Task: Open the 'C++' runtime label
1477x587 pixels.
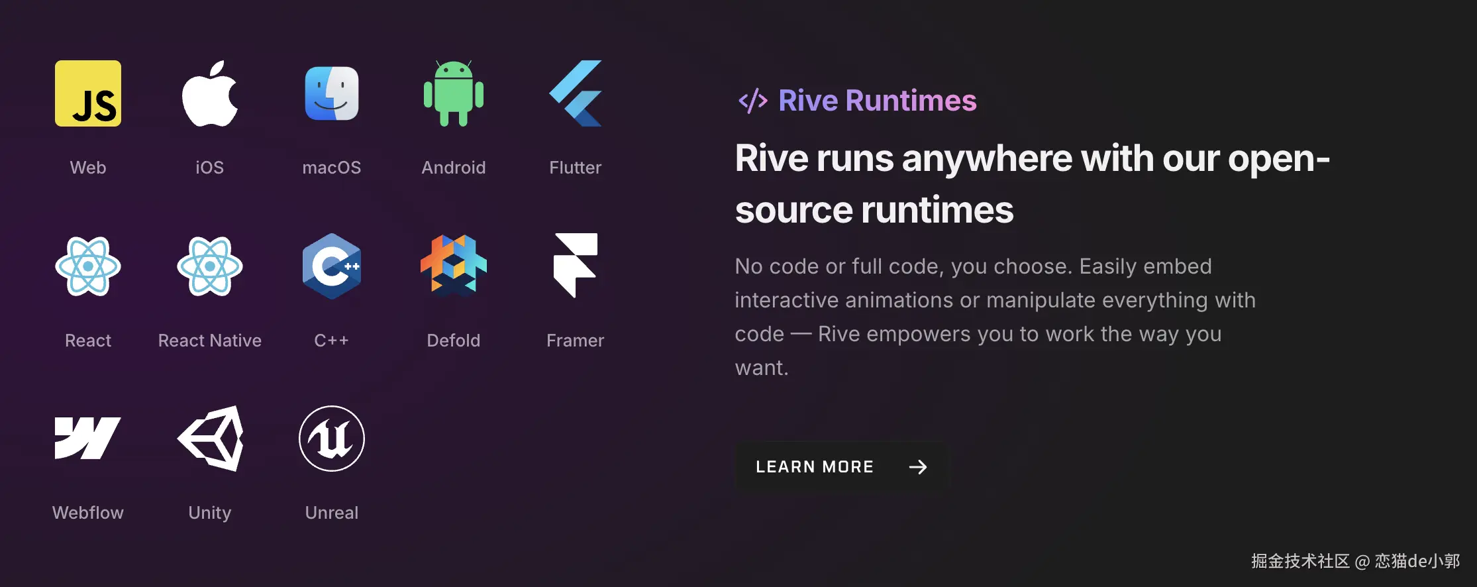Action: click(332, 341)
